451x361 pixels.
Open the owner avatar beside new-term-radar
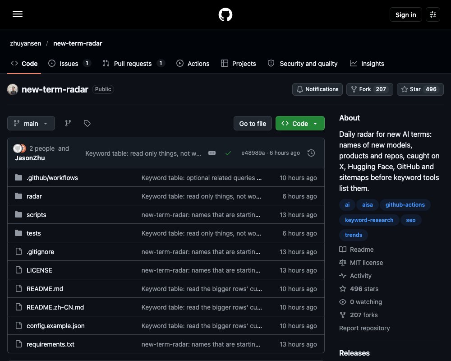(13, 89)
